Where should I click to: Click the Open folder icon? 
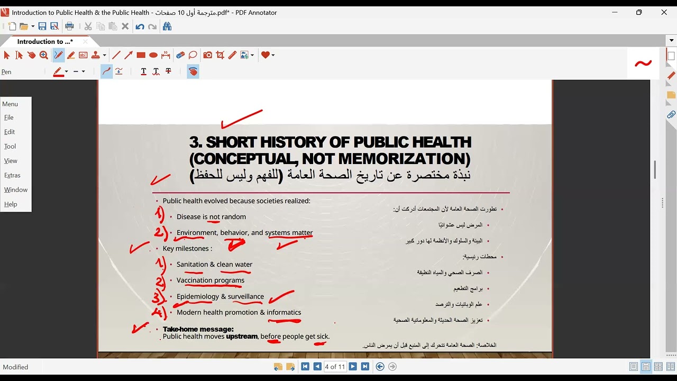(x=24, y=26)
